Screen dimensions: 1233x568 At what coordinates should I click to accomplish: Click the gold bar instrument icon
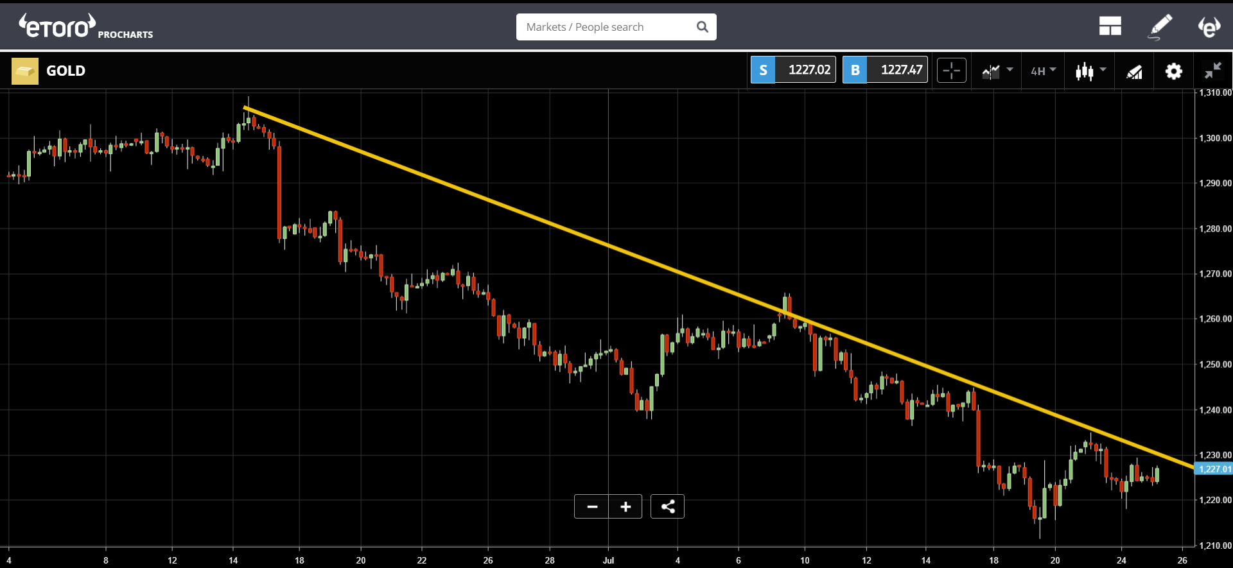25,71
